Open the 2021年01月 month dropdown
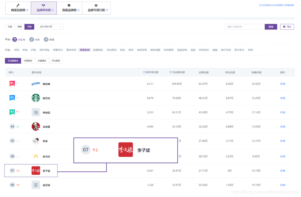This screenshot has height=197, width=301. tap(50, 27)
